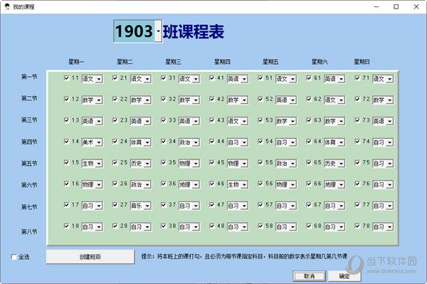Open the subject dropdown for lesson 78
The height and width of the screenshot is (284, 427).
390,227
